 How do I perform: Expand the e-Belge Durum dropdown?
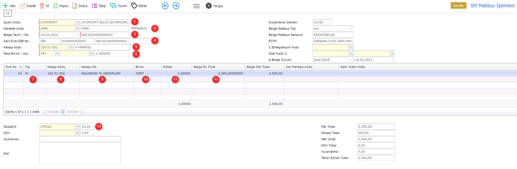(351, 60)
